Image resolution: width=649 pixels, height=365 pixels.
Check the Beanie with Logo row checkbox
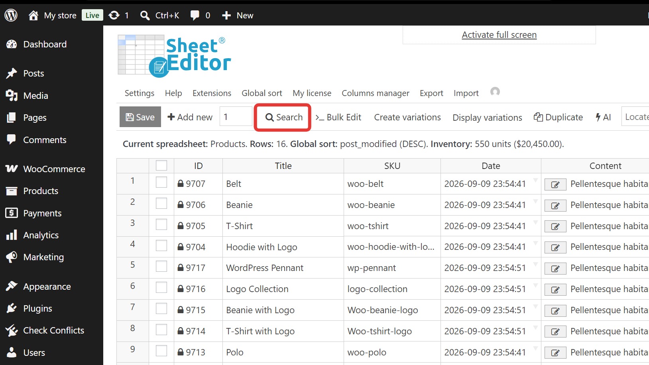161,308
